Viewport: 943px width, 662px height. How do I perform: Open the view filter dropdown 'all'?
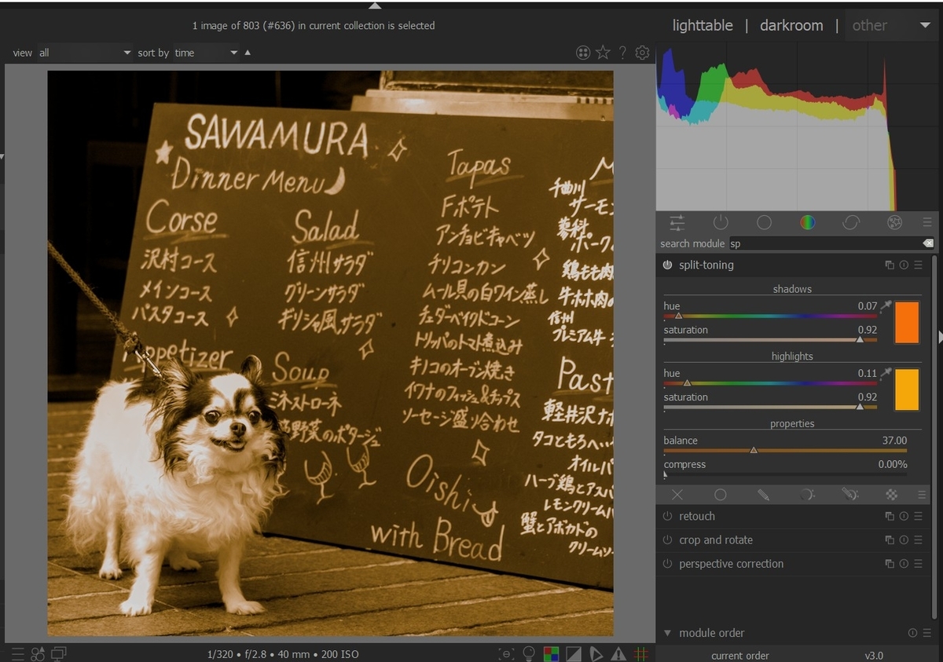(85, 53)
